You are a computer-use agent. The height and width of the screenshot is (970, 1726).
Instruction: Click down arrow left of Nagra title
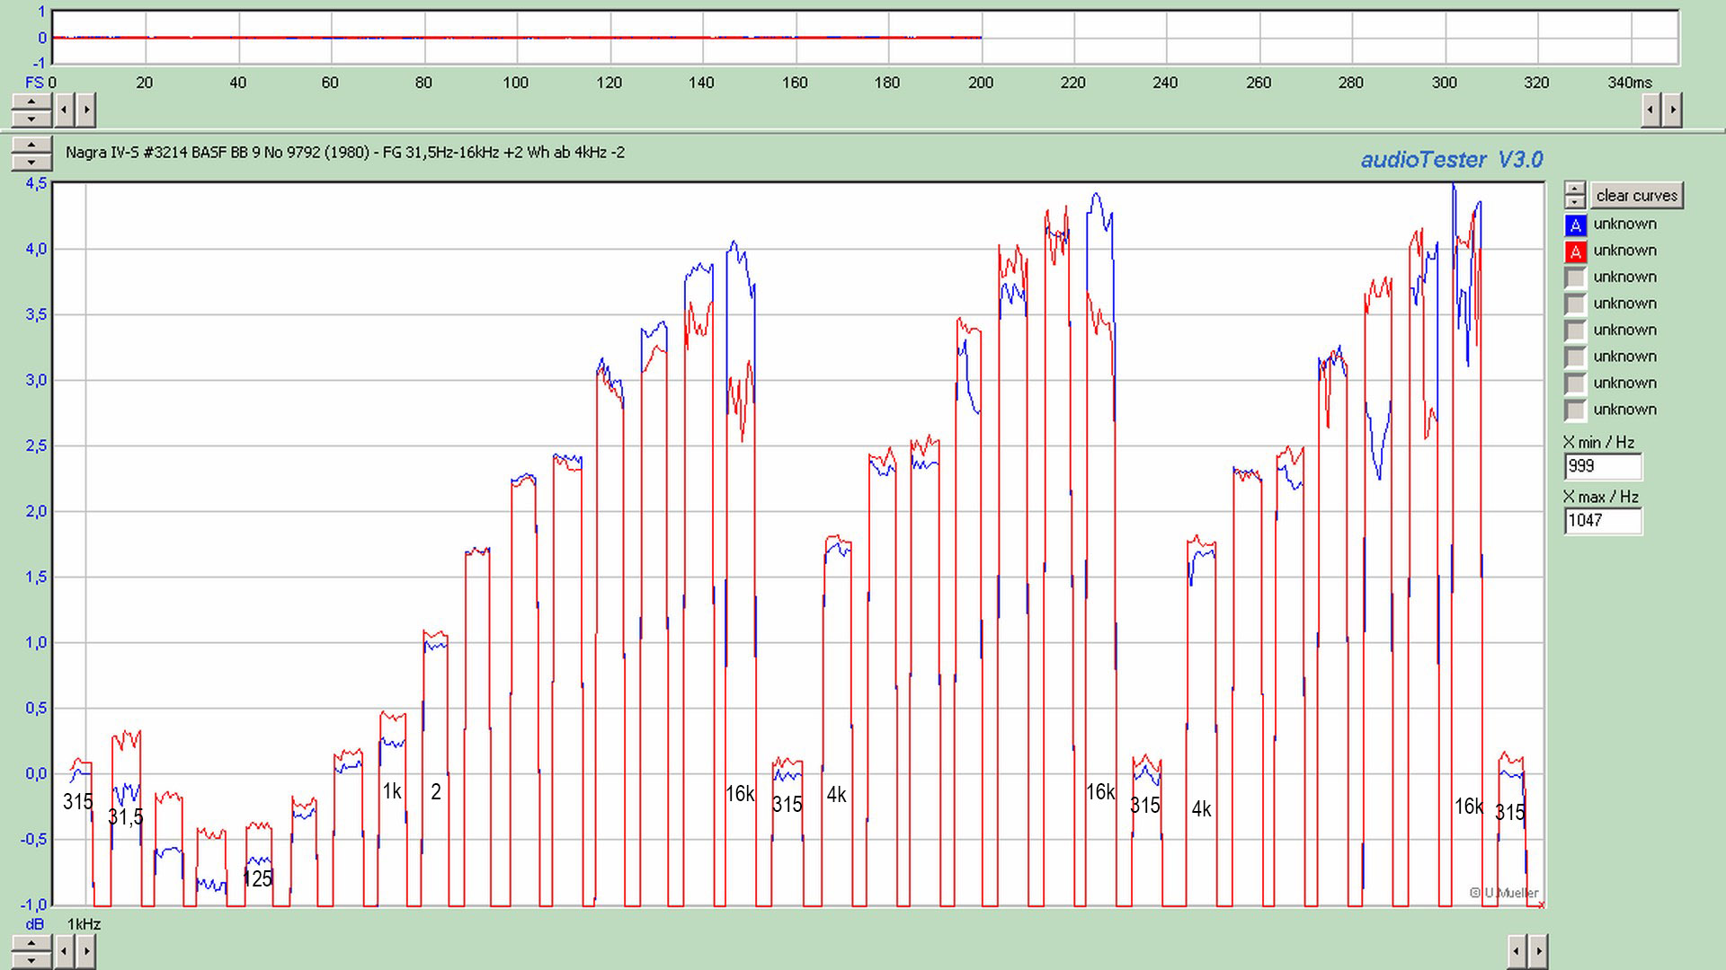tap(31, 162)
